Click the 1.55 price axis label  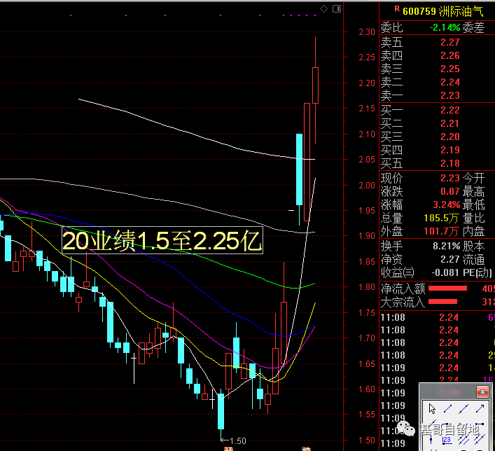click(367, 415)
